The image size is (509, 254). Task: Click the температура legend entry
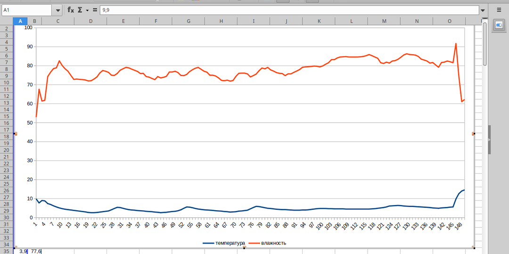(224, 243)
